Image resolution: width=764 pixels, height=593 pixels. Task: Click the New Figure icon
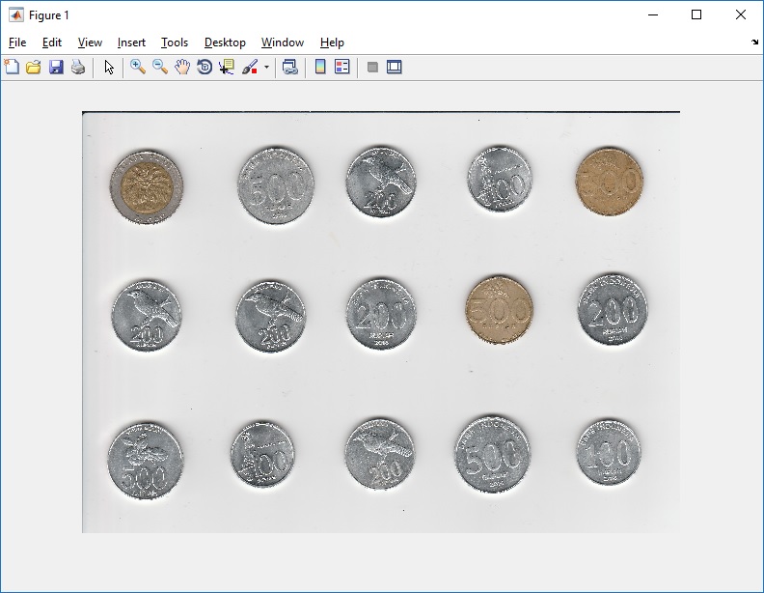(12, 68)
